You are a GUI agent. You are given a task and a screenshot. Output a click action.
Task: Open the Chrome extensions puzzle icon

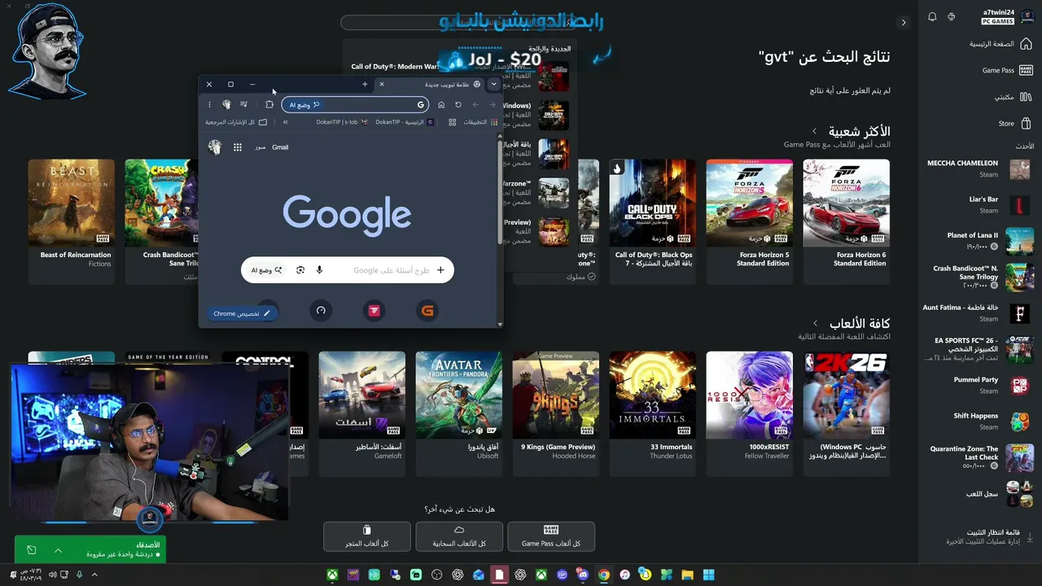pyautogui.click(x=269, y=104)
